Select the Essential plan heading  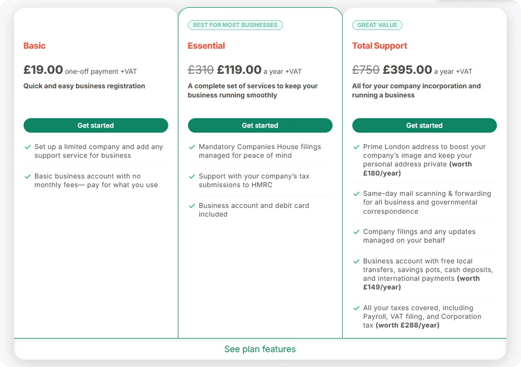(206, 46)
